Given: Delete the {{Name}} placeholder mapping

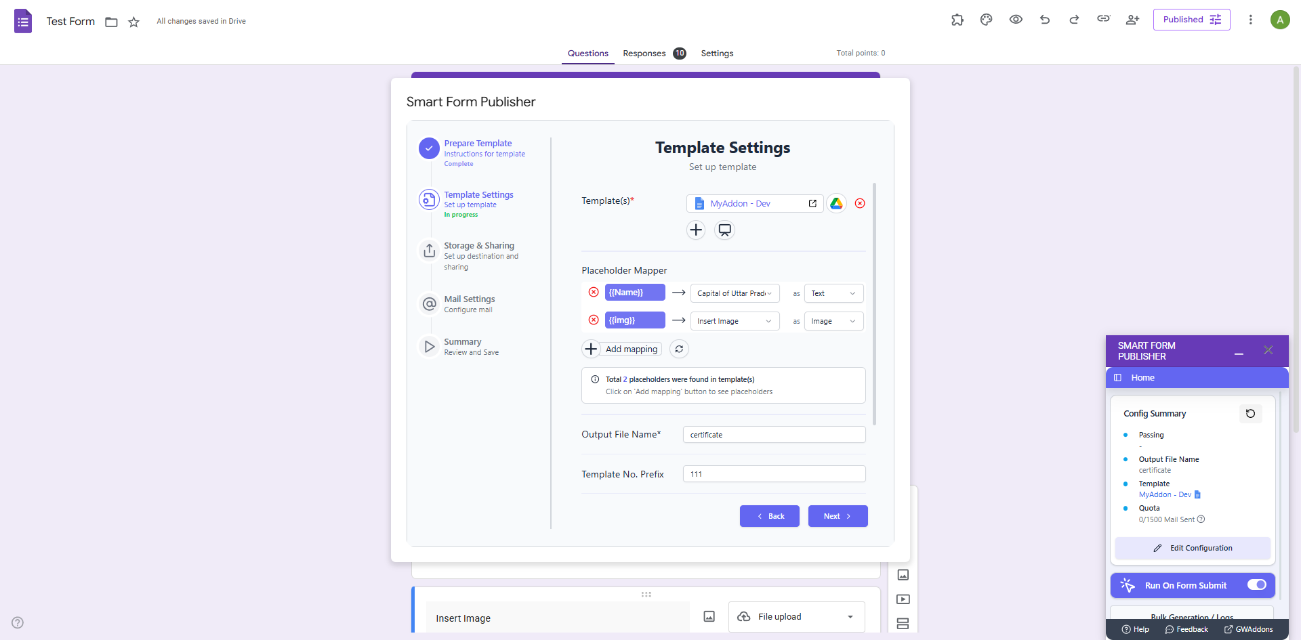Looking at the screenshot, I should [x=594, y=293].
